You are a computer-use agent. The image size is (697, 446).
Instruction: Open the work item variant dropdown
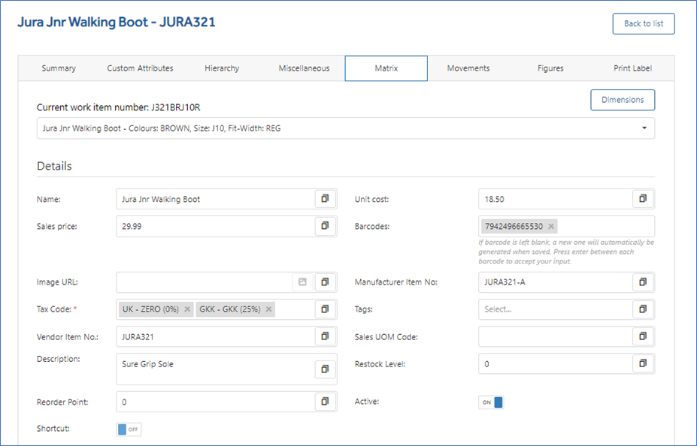click(x=345, y=128)
